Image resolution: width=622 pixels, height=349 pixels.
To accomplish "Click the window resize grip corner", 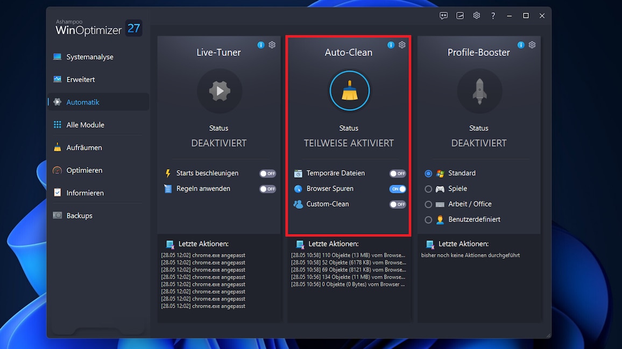I will coord(549,335).
